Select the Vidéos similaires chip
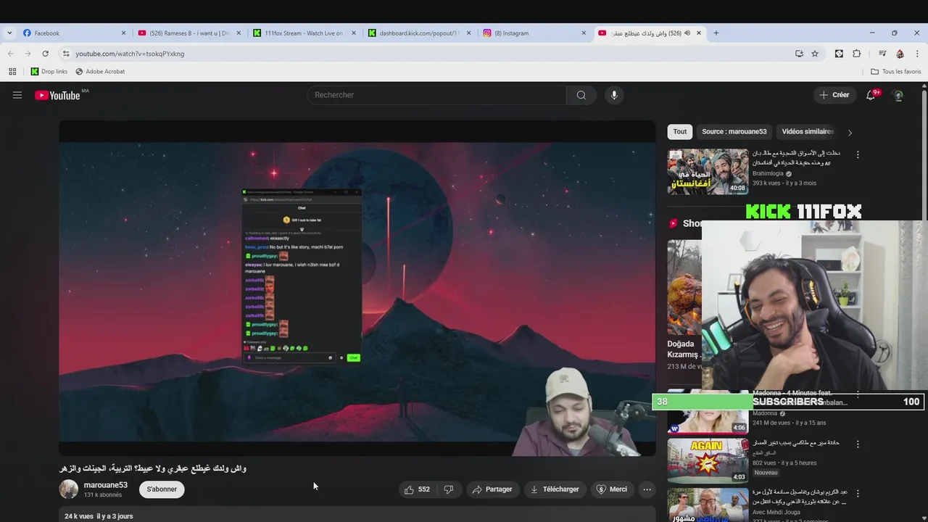Screen dimensions: 928x522 [808, 132]
